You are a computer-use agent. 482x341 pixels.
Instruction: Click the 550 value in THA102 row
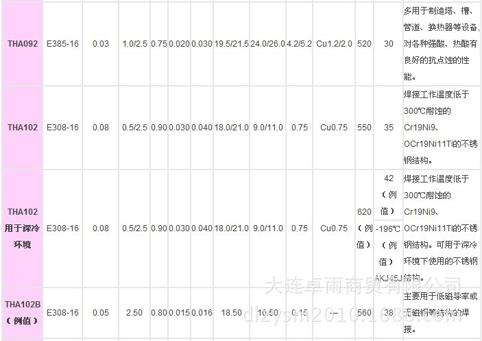coord(364,128)
